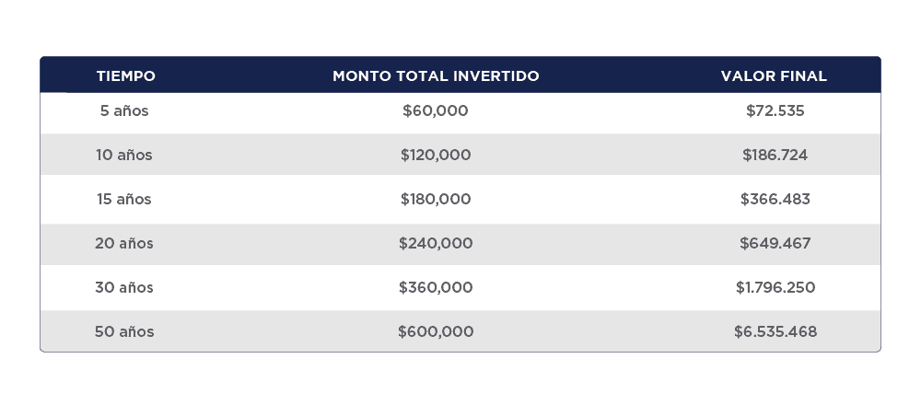The width and height of the screenshot is (921, 405).
Task: Click the $72.535 final value cell
Action: [x=775, y=111]
